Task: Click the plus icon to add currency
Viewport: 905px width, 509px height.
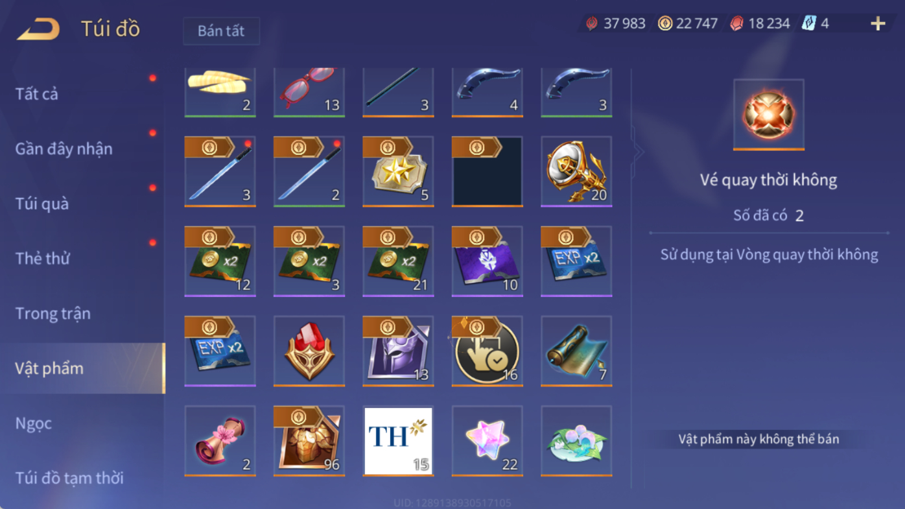Action: (878, 24)
